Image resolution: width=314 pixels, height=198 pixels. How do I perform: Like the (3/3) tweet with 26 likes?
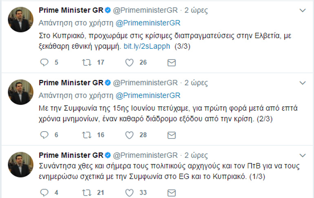click(129, 62)
